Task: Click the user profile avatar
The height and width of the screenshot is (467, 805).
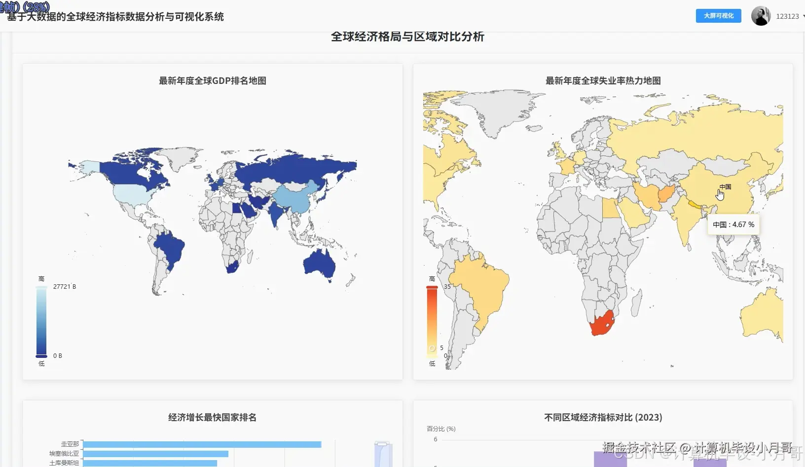Action: click(762, 15)
